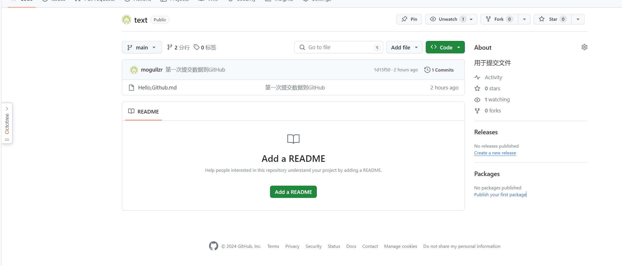Expand the Octotree sidebar panel
The width and height of the screenshot is (622, 266).
tap(7, 123)
